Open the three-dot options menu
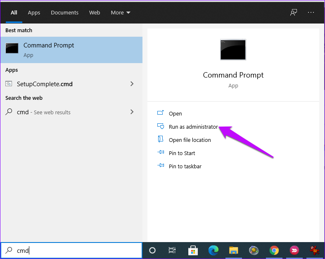Screen dimensions: 325x259 [x=311, y=12]
